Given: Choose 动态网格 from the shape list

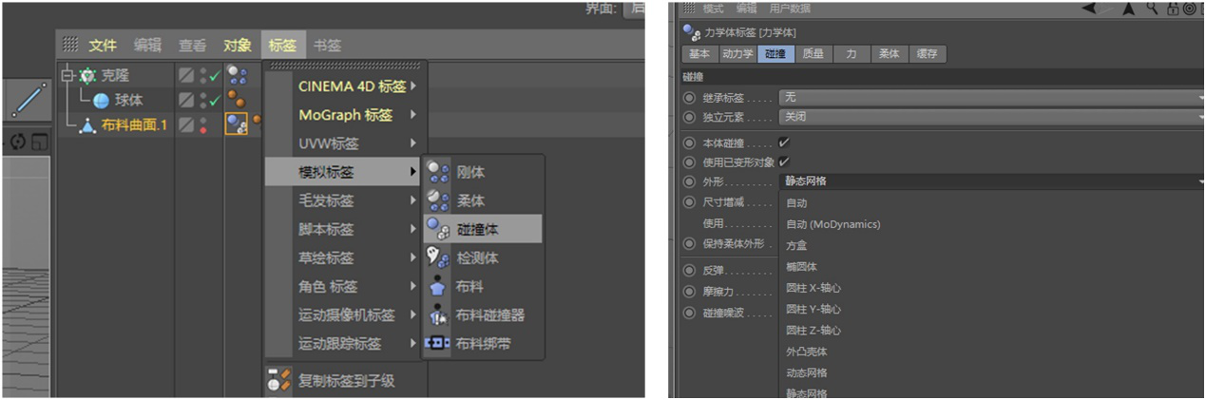Looking at the screenshot, I should tap(807, 372).
